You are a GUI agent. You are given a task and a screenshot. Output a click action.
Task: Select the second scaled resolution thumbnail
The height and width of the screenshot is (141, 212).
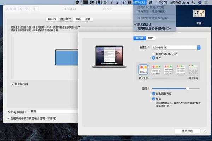tap(156, 70)
